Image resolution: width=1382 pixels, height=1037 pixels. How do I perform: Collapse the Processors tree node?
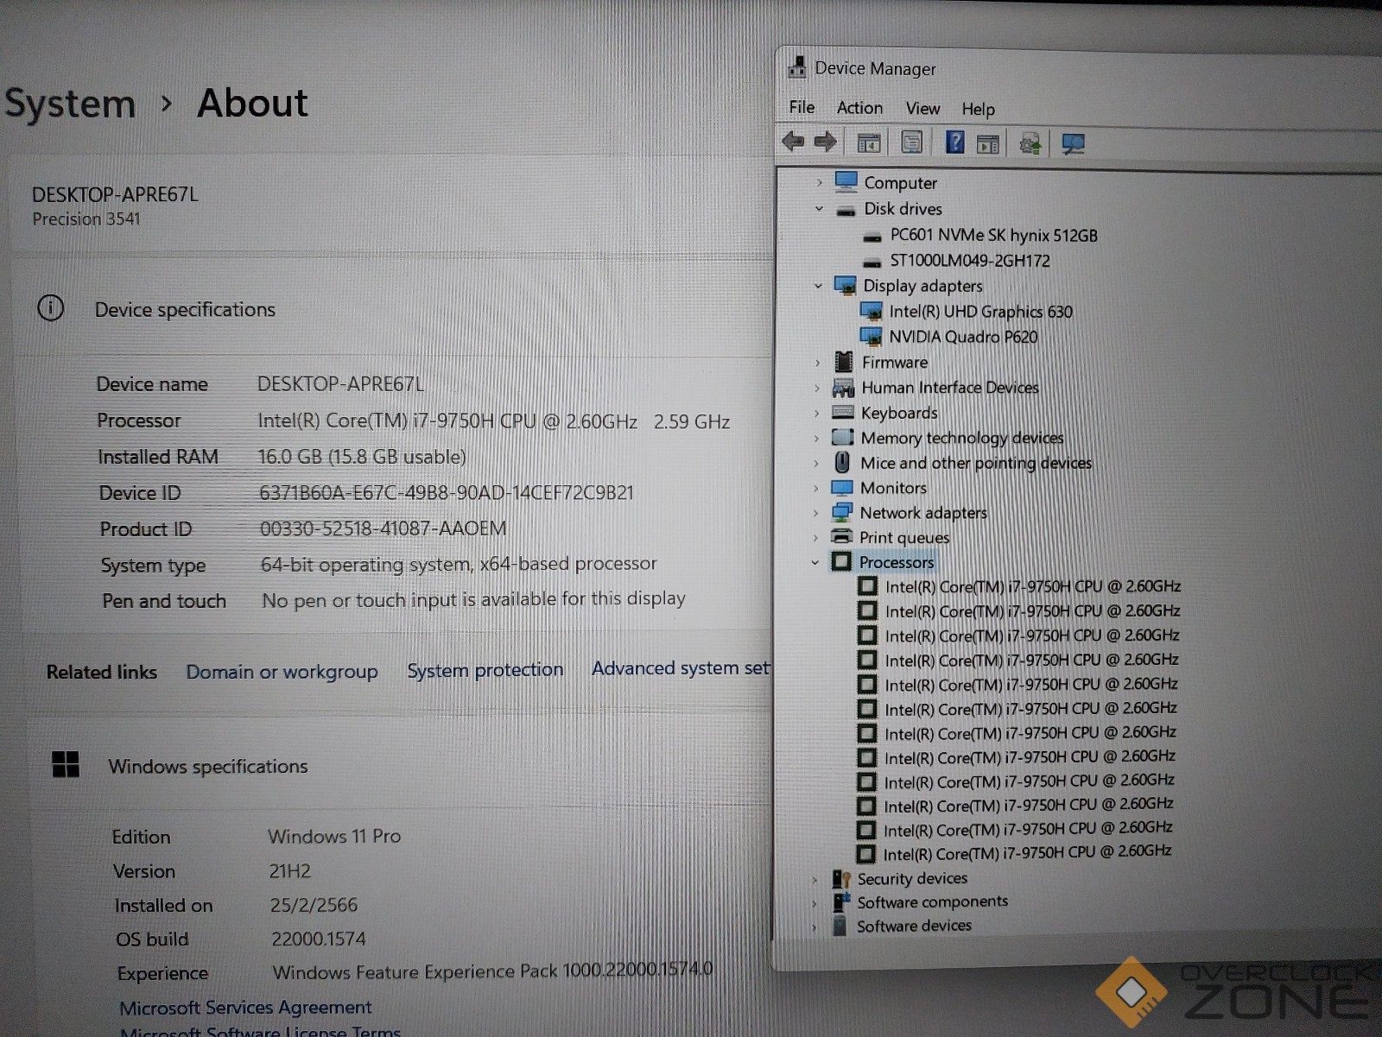tap(815, 562)
